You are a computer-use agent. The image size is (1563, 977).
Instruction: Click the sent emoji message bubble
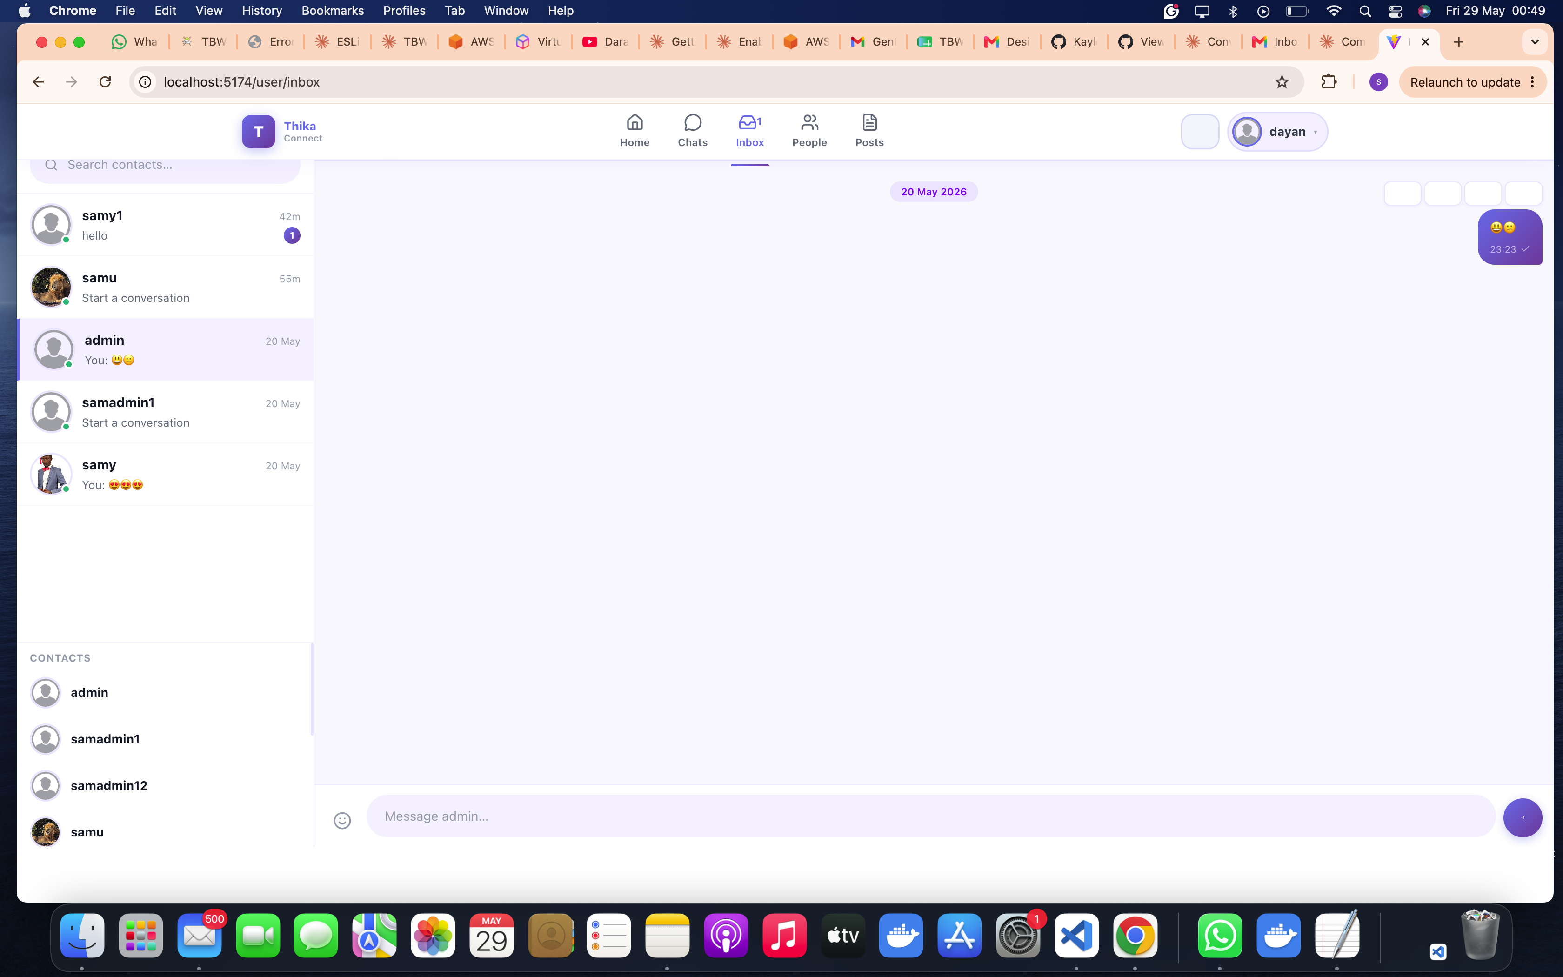coord(1510,237)
